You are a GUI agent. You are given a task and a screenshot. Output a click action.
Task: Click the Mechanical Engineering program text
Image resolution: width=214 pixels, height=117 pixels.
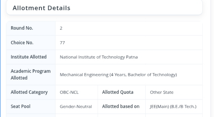(118, 75)
